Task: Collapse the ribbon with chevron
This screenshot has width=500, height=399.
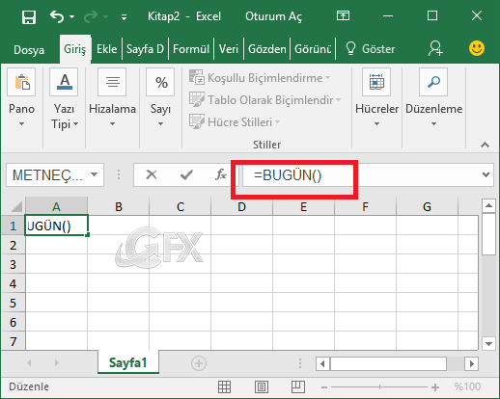Action: [x=485, y=145]
